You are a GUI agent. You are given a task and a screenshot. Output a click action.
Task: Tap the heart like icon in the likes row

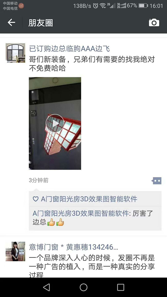(35, 199)
